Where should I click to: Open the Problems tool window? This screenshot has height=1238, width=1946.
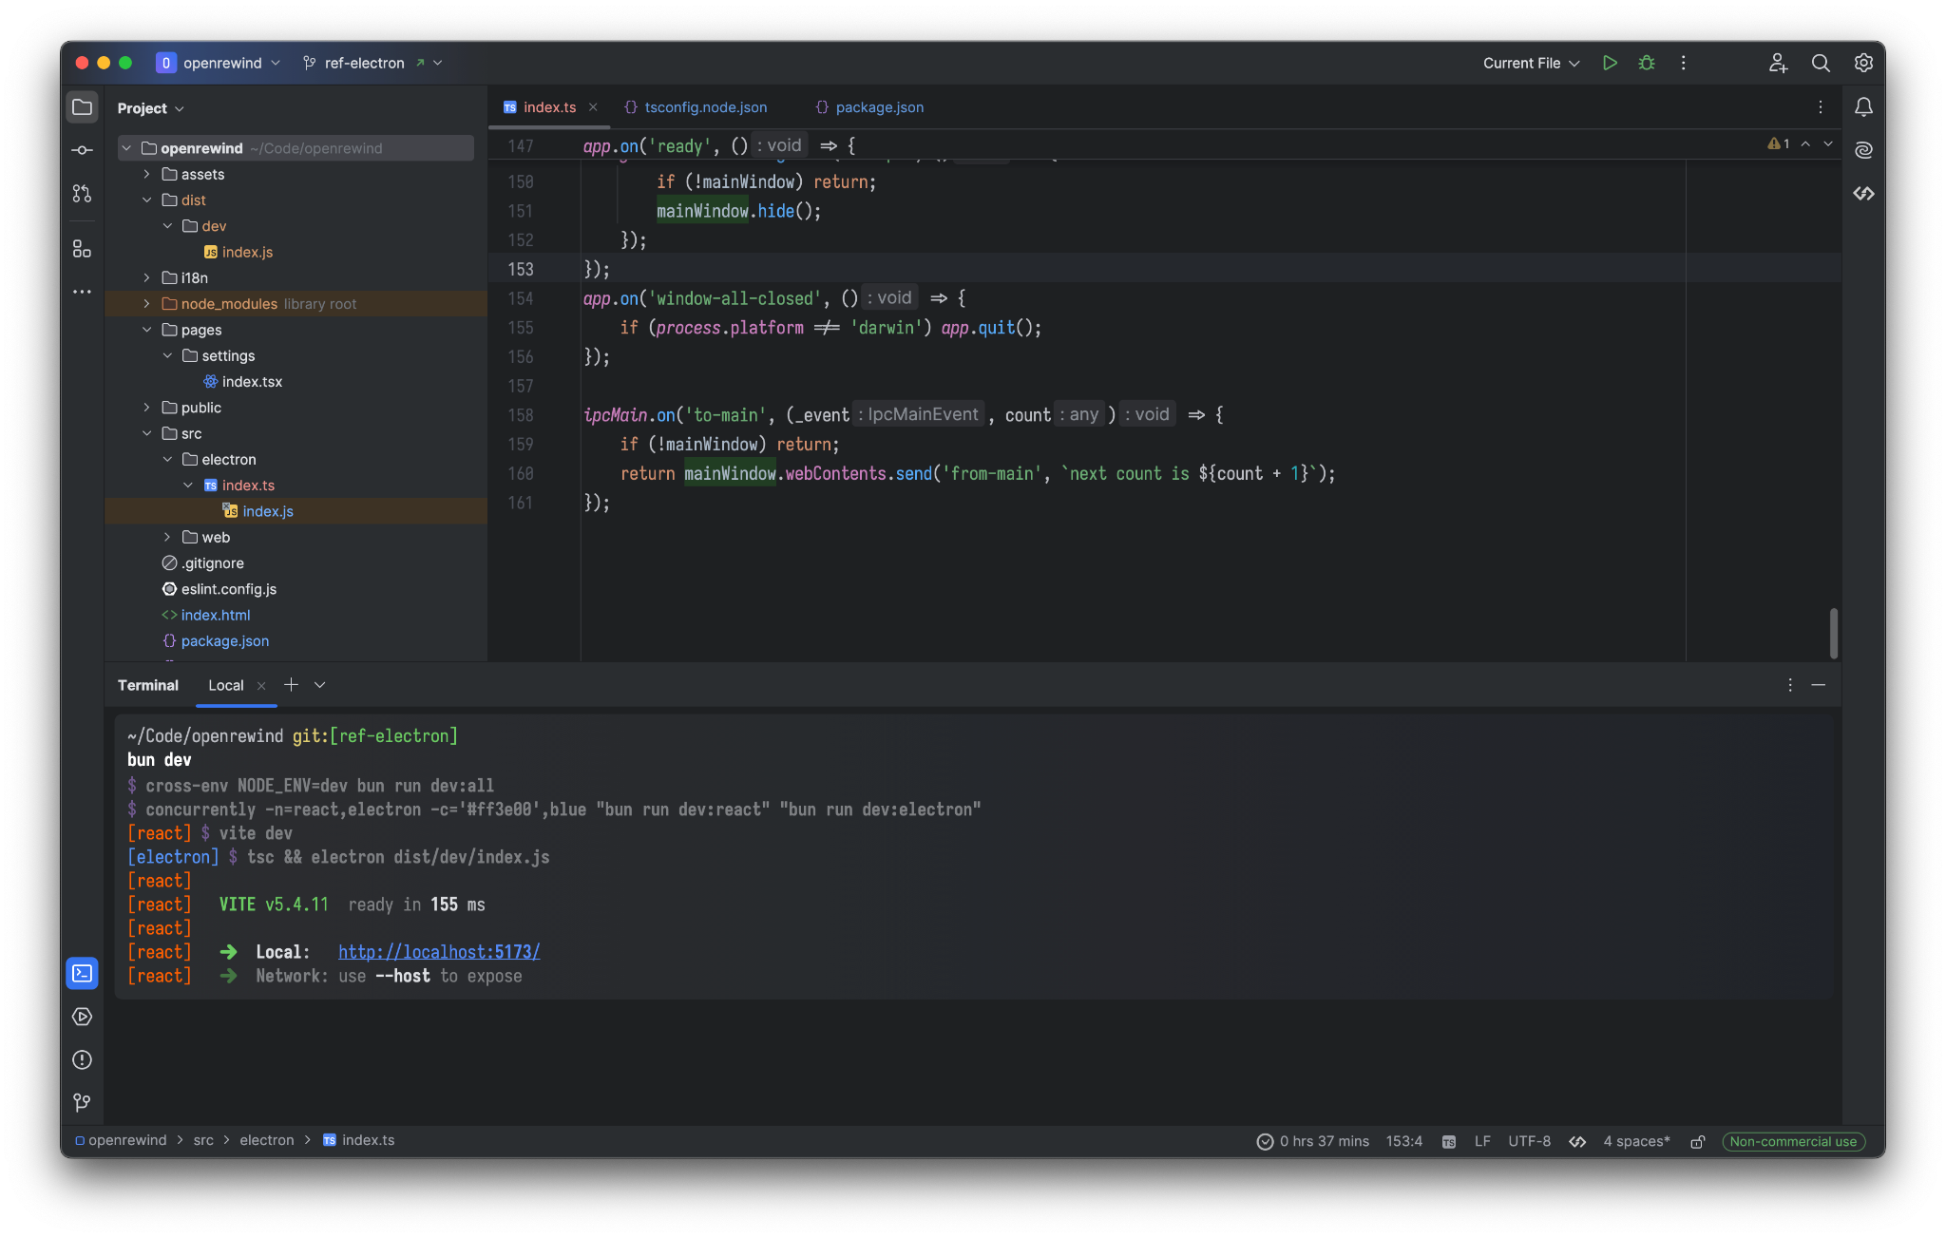(82, 1059)
